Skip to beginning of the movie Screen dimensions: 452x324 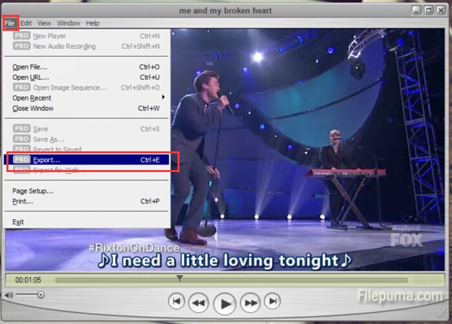coord(177,301)
